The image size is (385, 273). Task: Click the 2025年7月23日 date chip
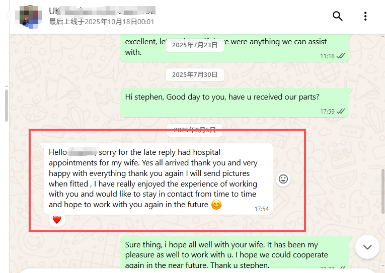(x=195, y=45)
